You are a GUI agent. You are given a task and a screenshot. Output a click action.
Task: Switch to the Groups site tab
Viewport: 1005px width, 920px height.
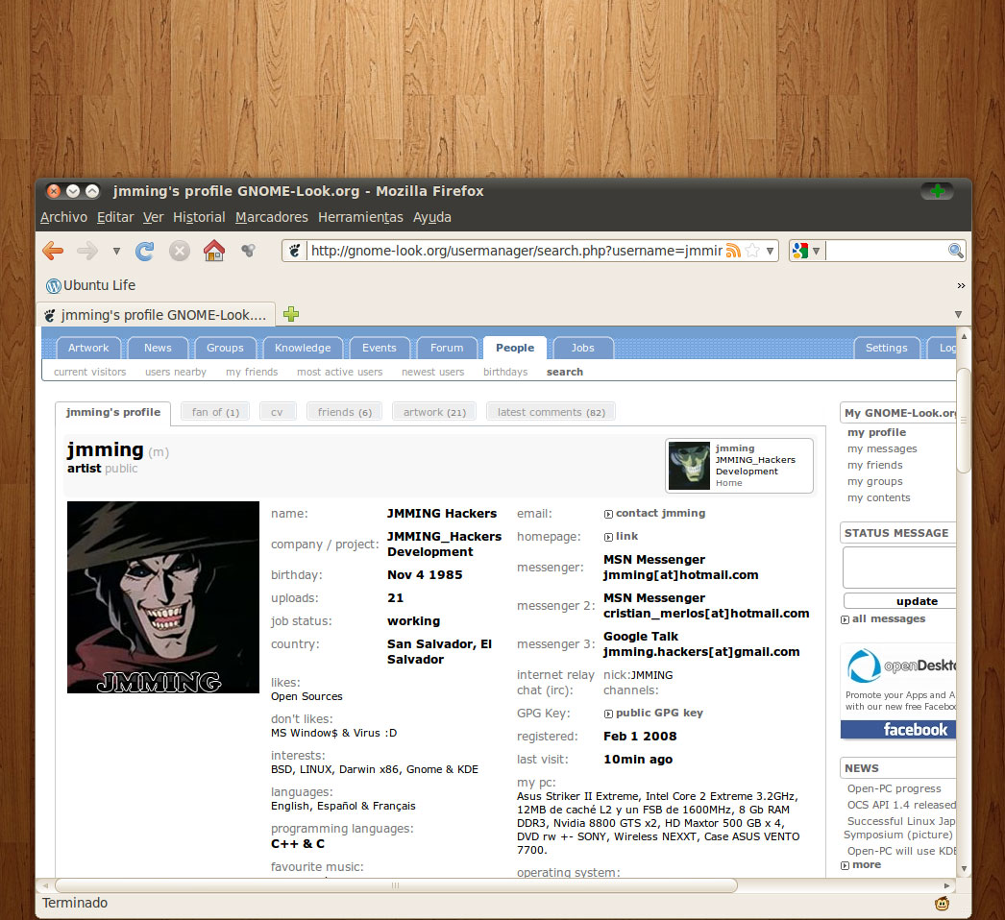[x=225, y=348]
